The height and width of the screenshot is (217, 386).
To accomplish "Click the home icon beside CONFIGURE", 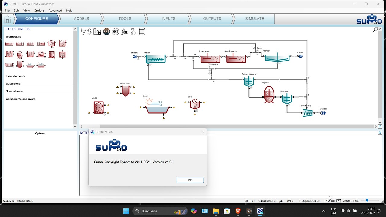I will 8,19.
